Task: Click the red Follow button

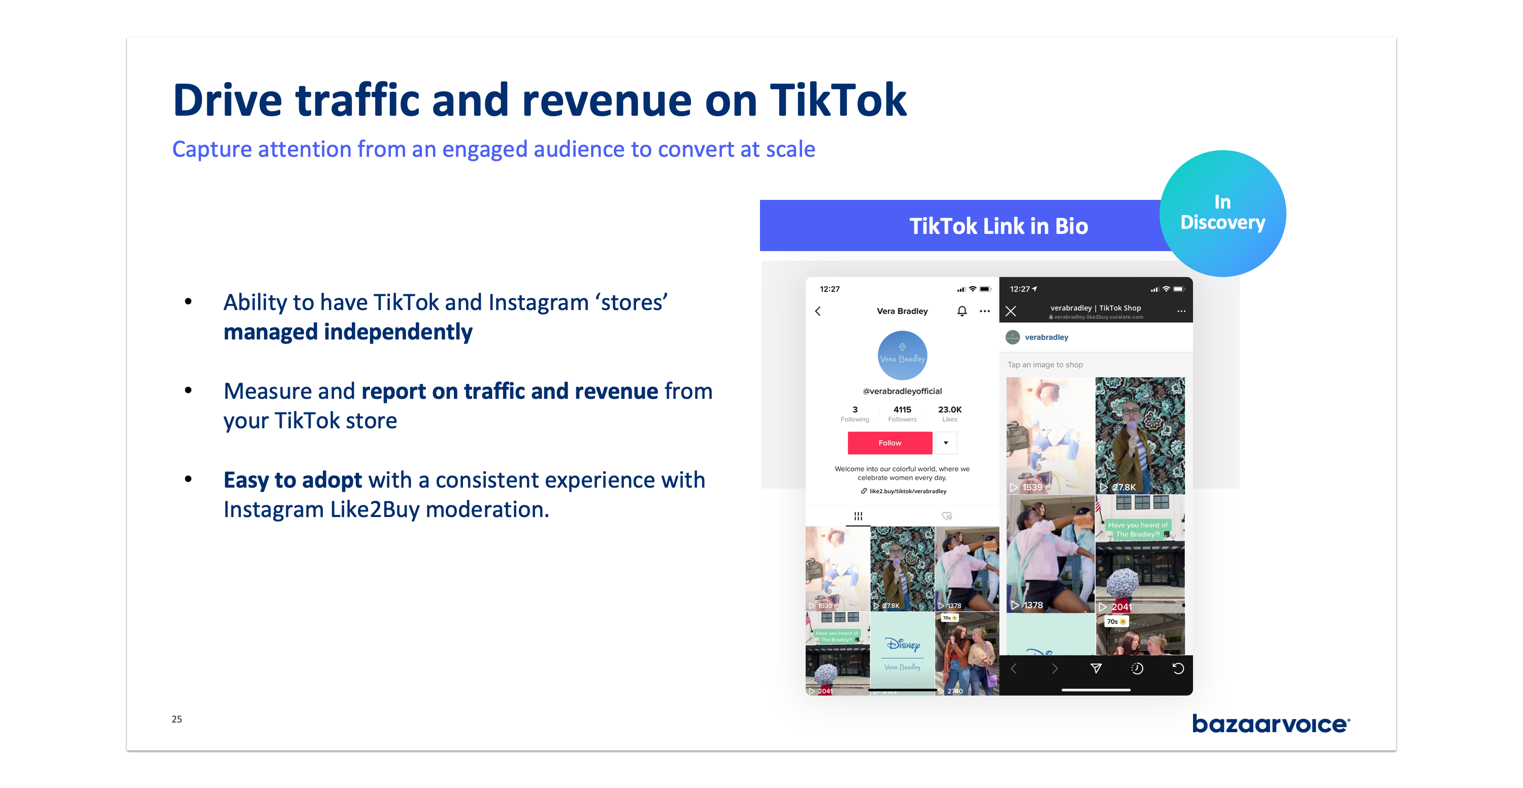Action: pyautogui.click(x=889, y=443)
